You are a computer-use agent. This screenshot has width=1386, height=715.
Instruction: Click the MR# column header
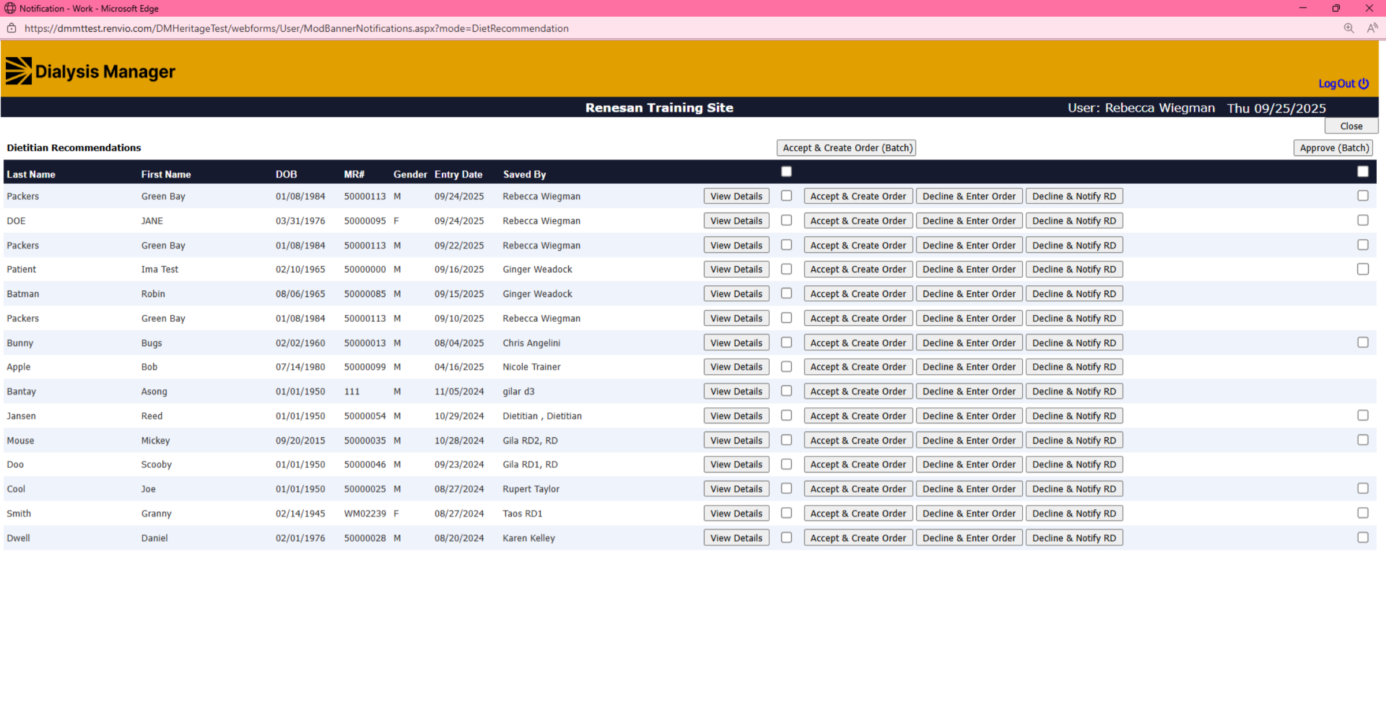point(355,174)
